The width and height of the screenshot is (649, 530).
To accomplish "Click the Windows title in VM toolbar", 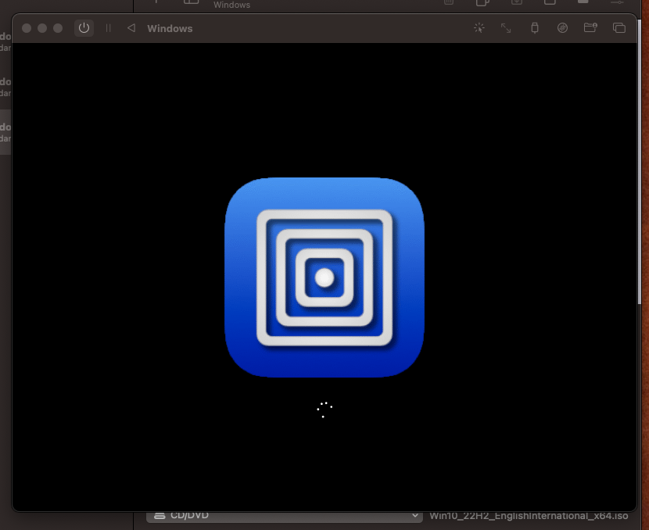I will pyautogui.click(x=170, y=29).
